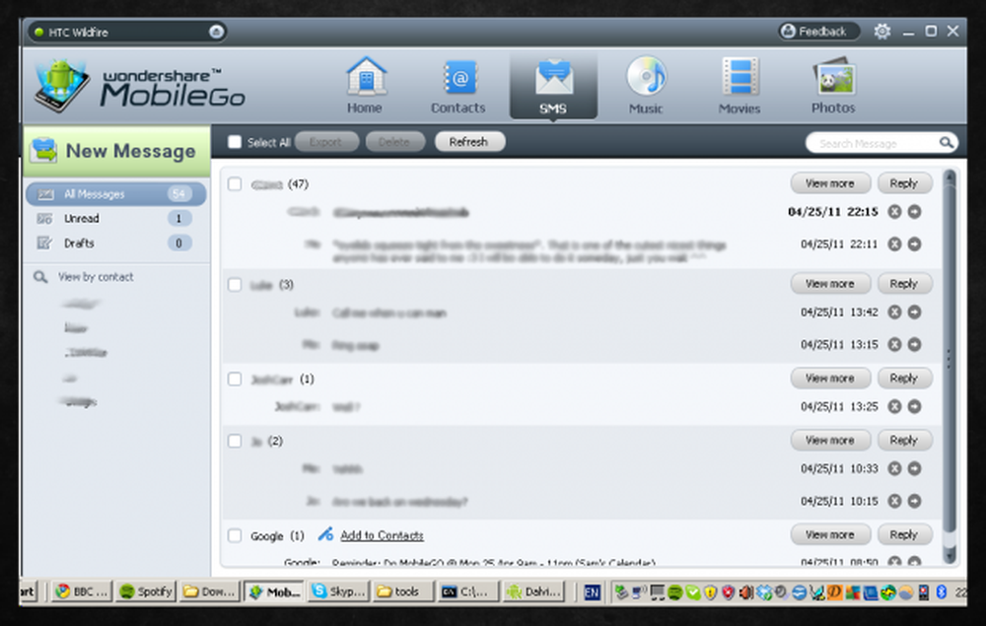View more of the 3-message conversation
Image resolution: width=986 pixels, height=626 pixels.
830,284
